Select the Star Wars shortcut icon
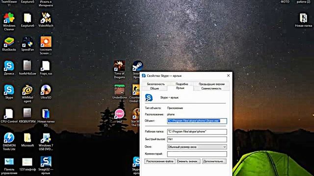 click(x=136, y=113)
